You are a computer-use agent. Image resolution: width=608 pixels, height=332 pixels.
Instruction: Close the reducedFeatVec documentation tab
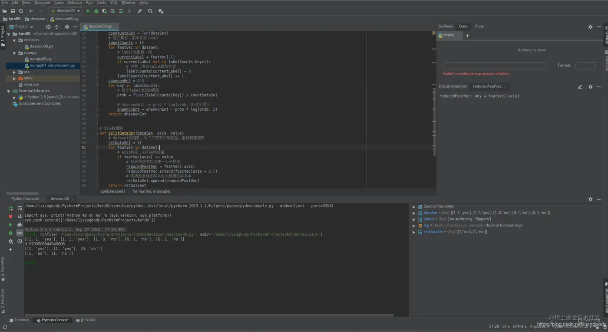pyautogui.click(x=505, y=87)
